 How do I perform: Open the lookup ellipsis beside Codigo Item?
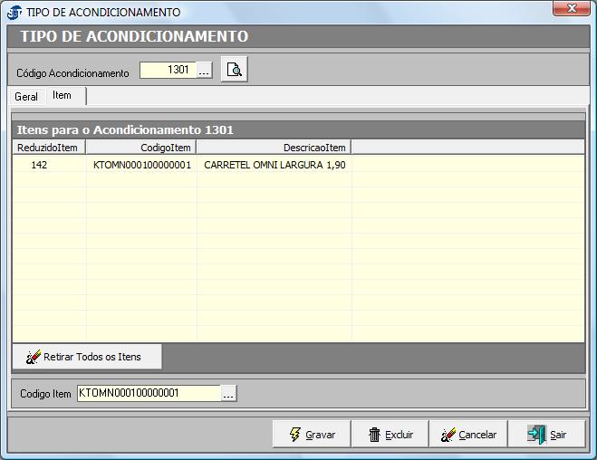point(228,393)
